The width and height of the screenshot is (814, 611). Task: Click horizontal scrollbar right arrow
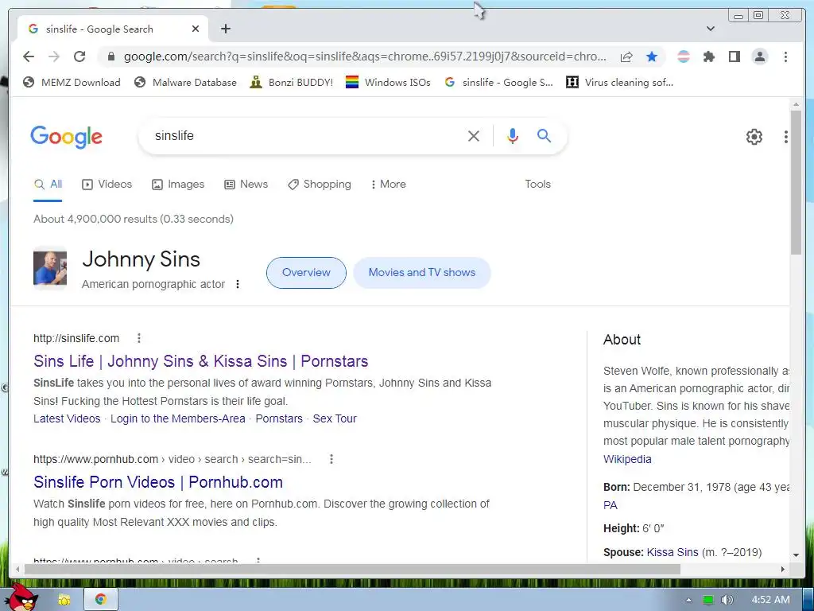[x=783, y=570]
